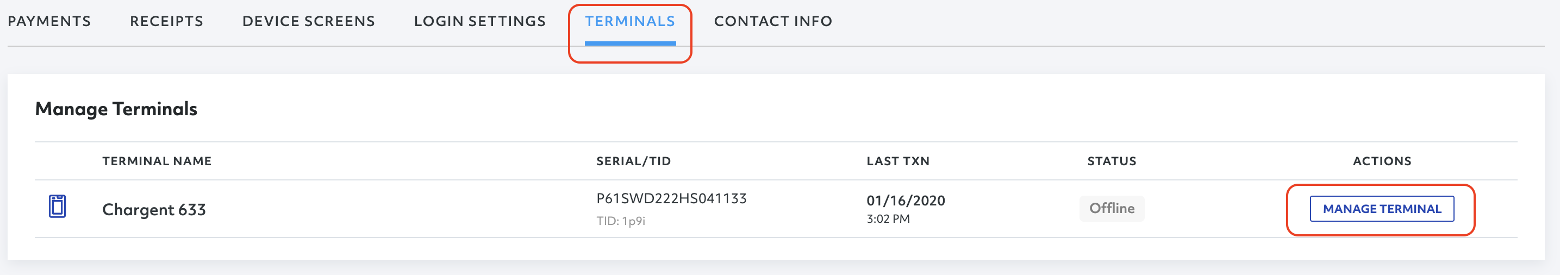Click the last transaction date 01/16/2020
Viewport: 1560px width, 275px height.
point(906,201)
